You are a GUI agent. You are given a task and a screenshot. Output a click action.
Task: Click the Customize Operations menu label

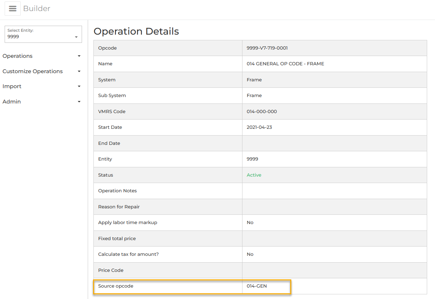(32, 71)
